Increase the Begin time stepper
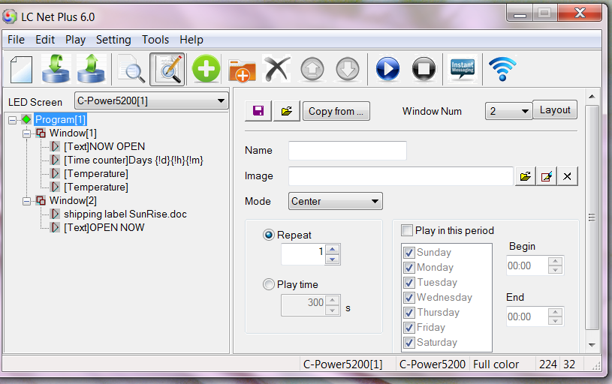 pos(555,261)
